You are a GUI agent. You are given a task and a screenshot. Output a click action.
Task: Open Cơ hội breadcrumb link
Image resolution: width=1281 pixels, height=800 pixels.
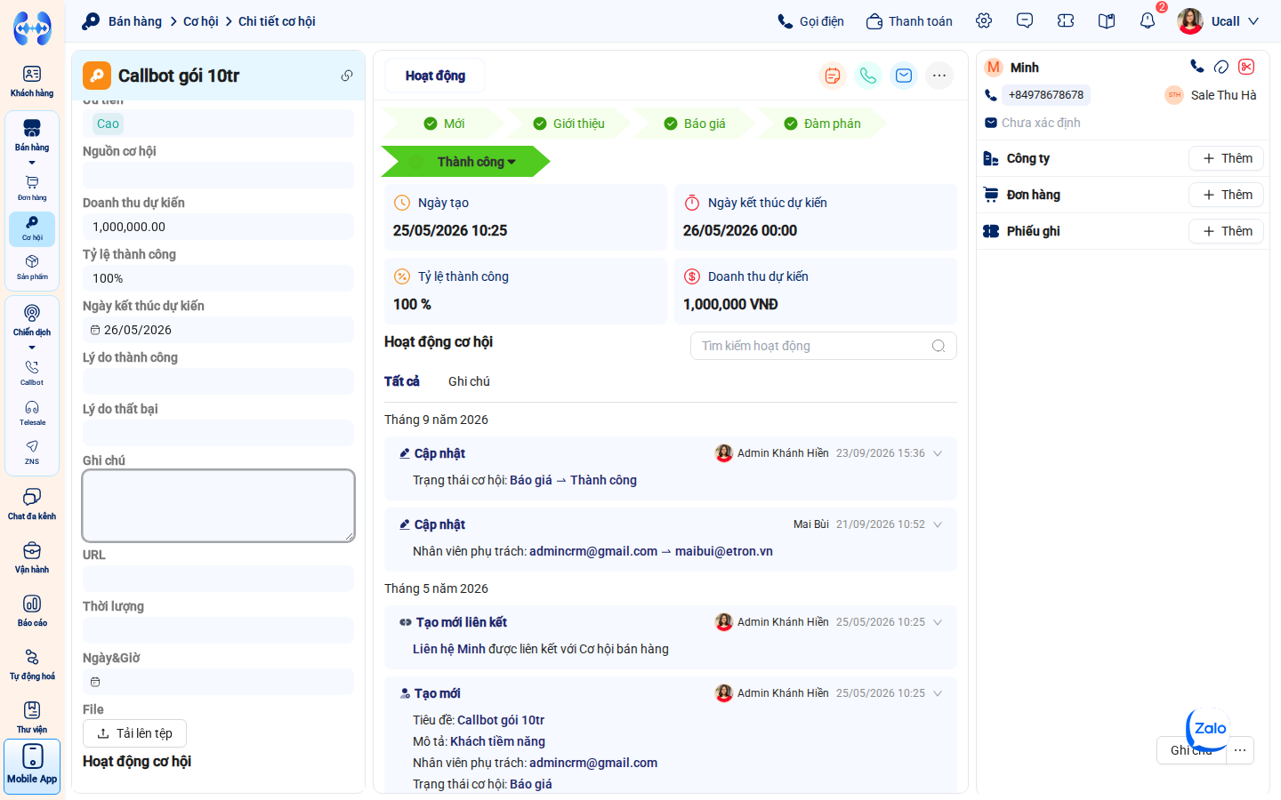pyautogui.click(x=201, y=21)
